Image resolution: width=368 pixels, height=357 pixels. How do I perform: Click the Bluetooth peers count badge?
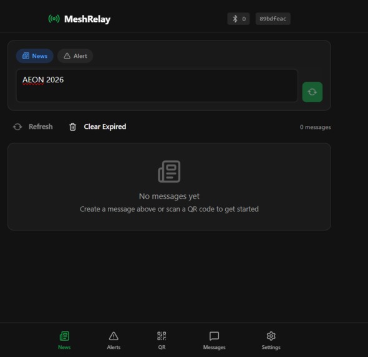click(238, 19)
